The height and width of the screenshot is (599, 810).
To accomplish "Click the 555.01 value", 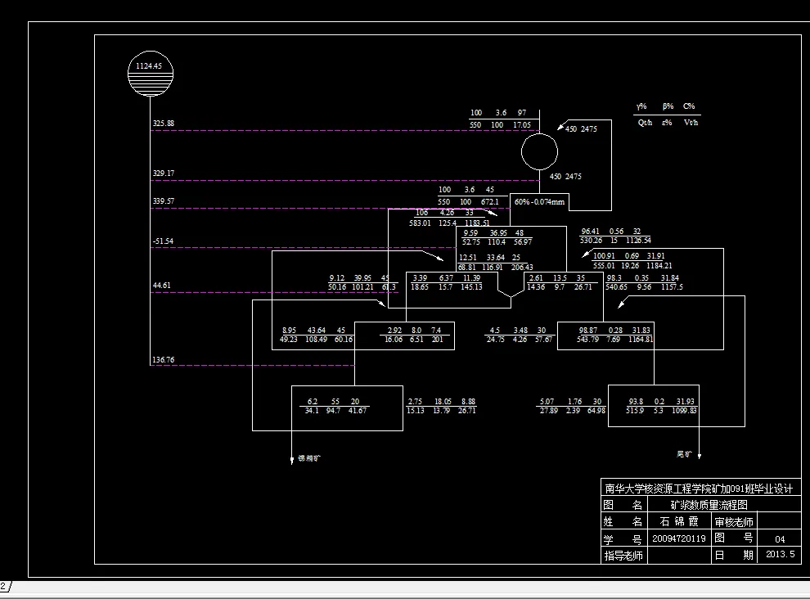I will click(x=604, y=266).
